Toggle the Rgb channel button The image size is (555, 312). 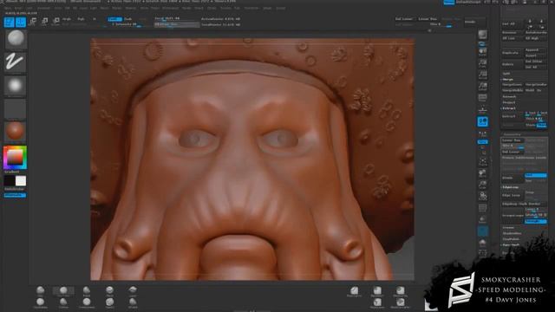coord(81,19)
